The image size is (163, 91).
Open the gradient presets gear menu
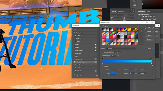click(x=139, y=26)
